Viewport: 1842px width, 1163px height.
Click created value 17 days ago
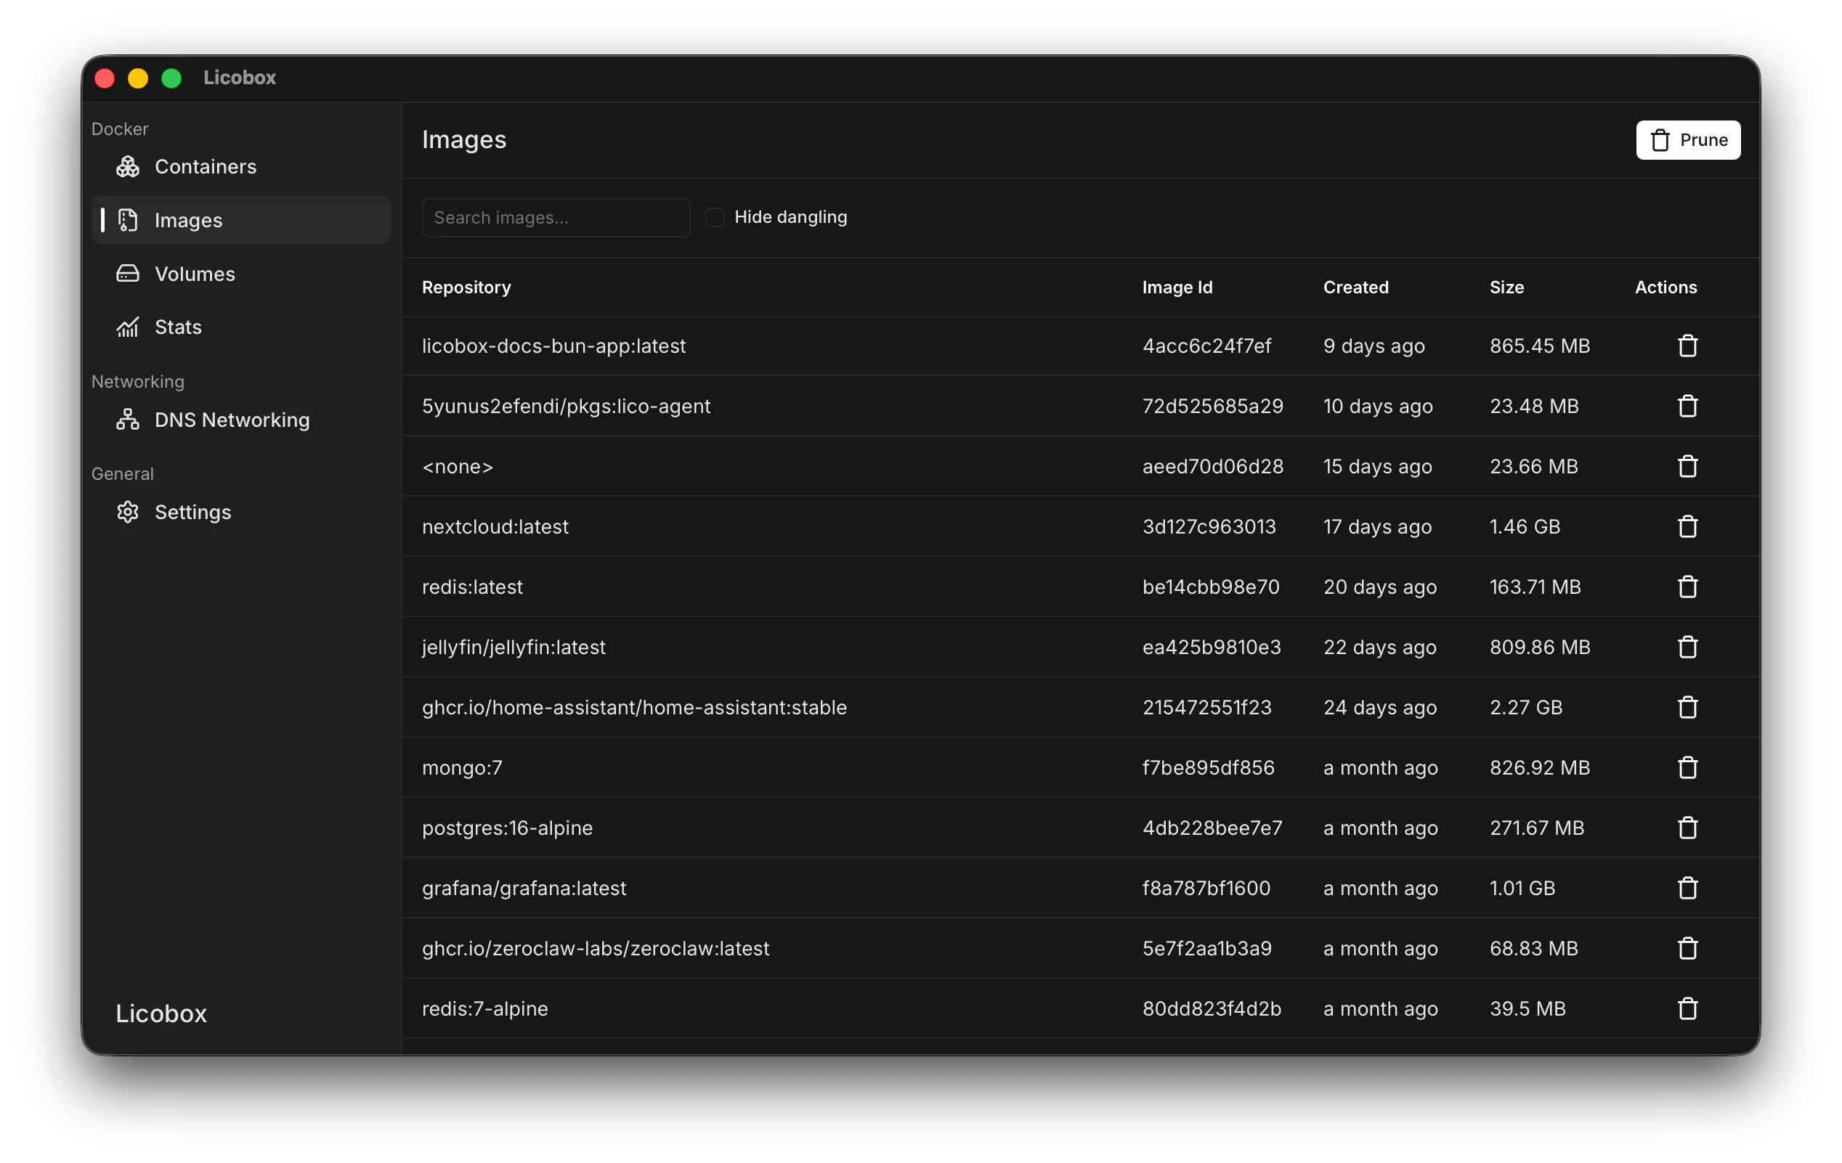click(x=1377, y=527)
